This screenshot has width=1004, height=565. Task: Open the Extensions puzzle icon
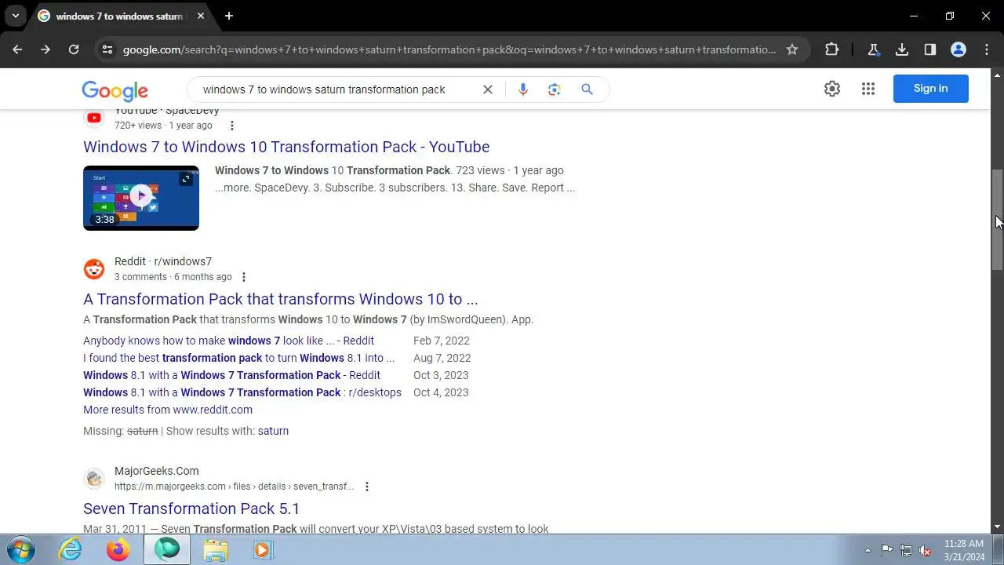(x=832, y=49)
